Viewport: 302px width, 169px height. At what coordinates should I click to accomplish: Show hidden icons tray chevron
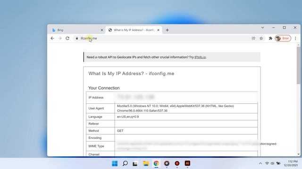coord(260,163)
